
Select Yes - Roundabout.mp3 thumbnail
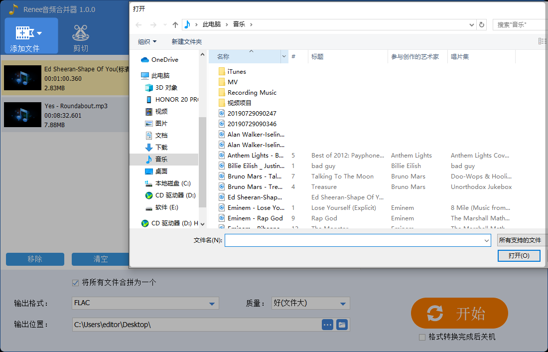(22, 115)
